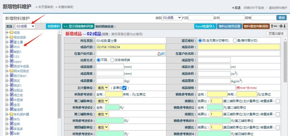Select 否(含无需分切卷材) radio option
Image resolution: width=290 pixels, height=136 pixels.
pos(200,41)
